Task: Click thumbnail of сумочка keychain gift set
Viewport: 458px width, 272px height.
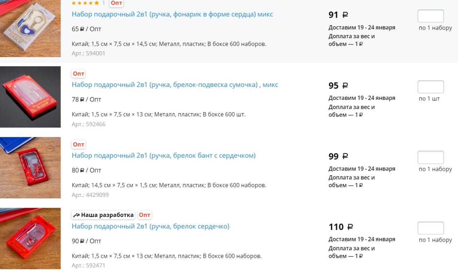Action: [x=30, y=97]
